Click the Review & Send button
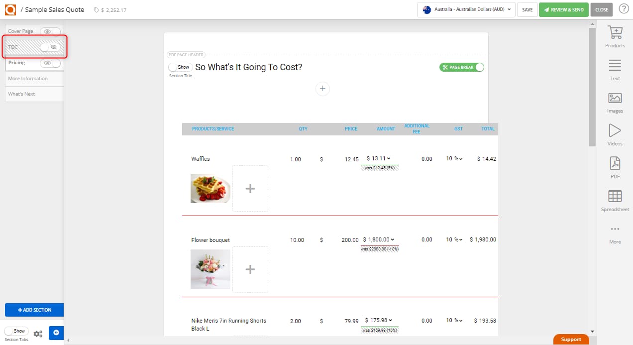Screen dimensions: 633x345 click(x=563, y=9)
